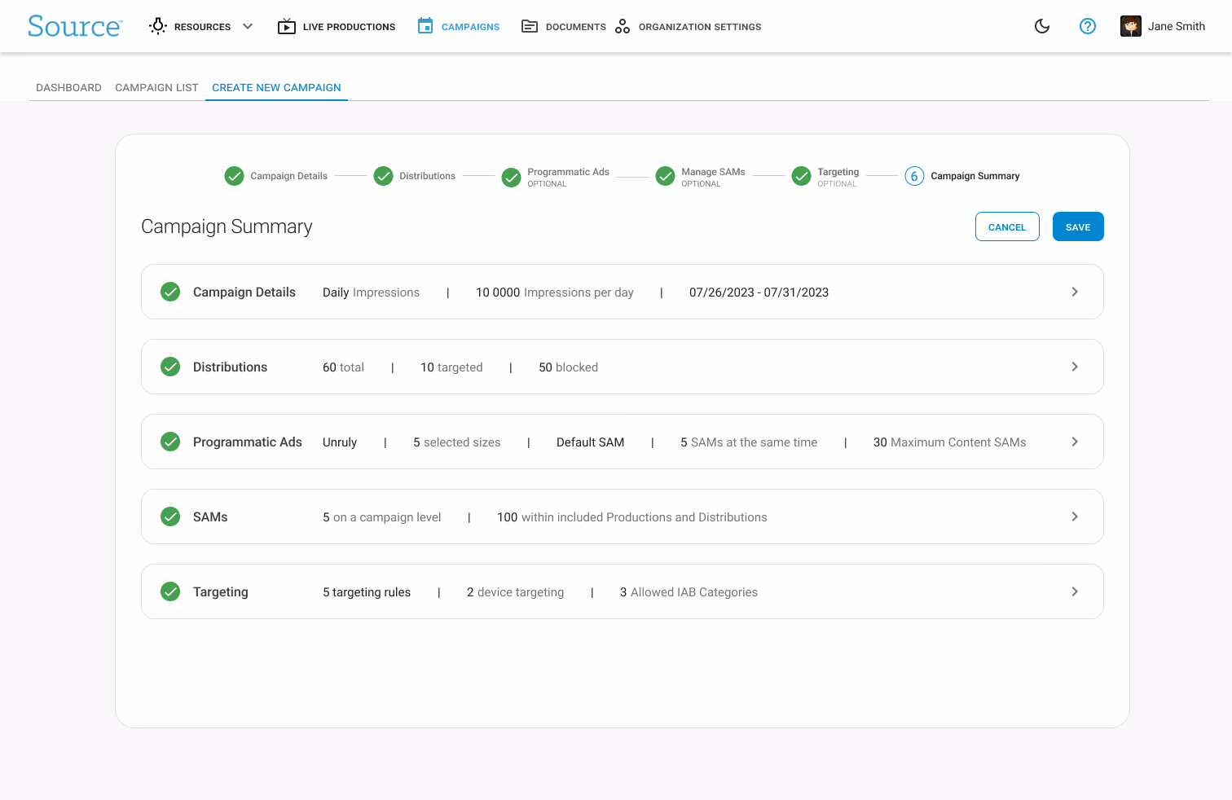This screenshot has height=800, width=1232.
Task: Open the help question mark icon
Action: 1088,26
